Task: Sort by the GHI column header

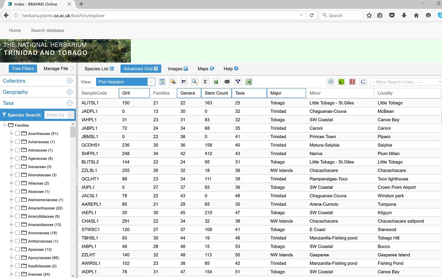Action: pos(134,93)
